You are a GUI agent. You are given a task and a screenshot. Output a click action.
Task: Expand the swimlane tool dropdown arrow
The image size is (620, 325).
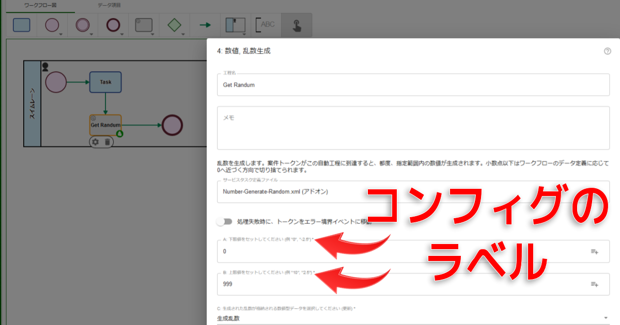244,35
